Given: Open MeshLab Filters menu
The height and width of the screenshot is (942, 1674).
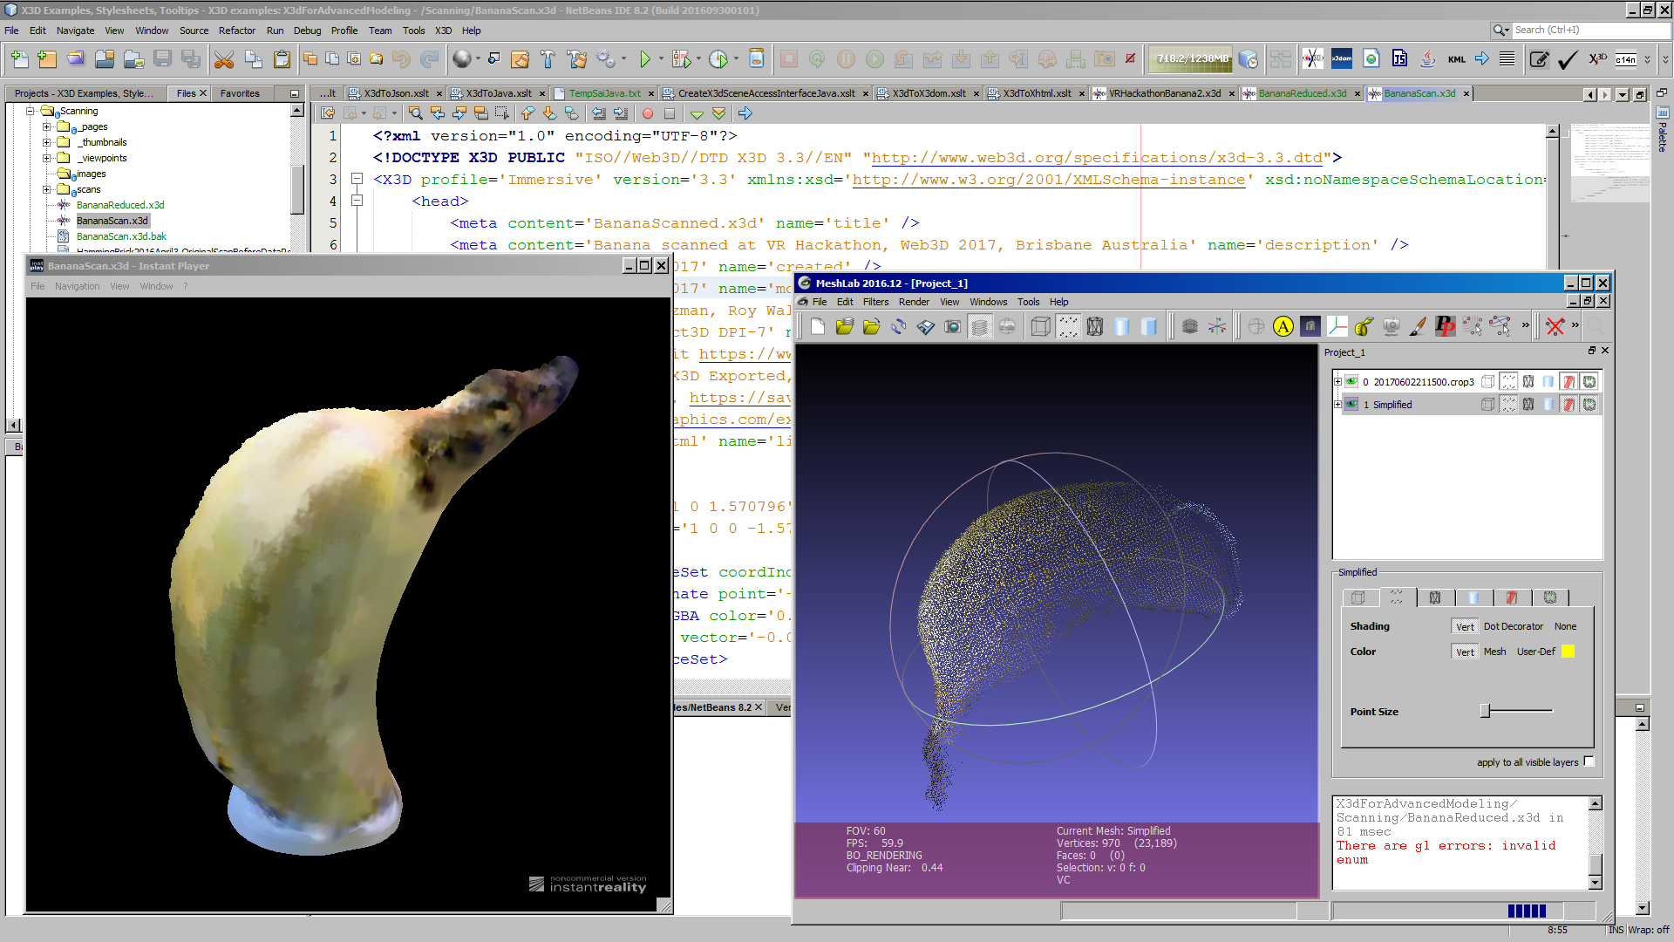Looking at the screenshot, I should point(875,302).
